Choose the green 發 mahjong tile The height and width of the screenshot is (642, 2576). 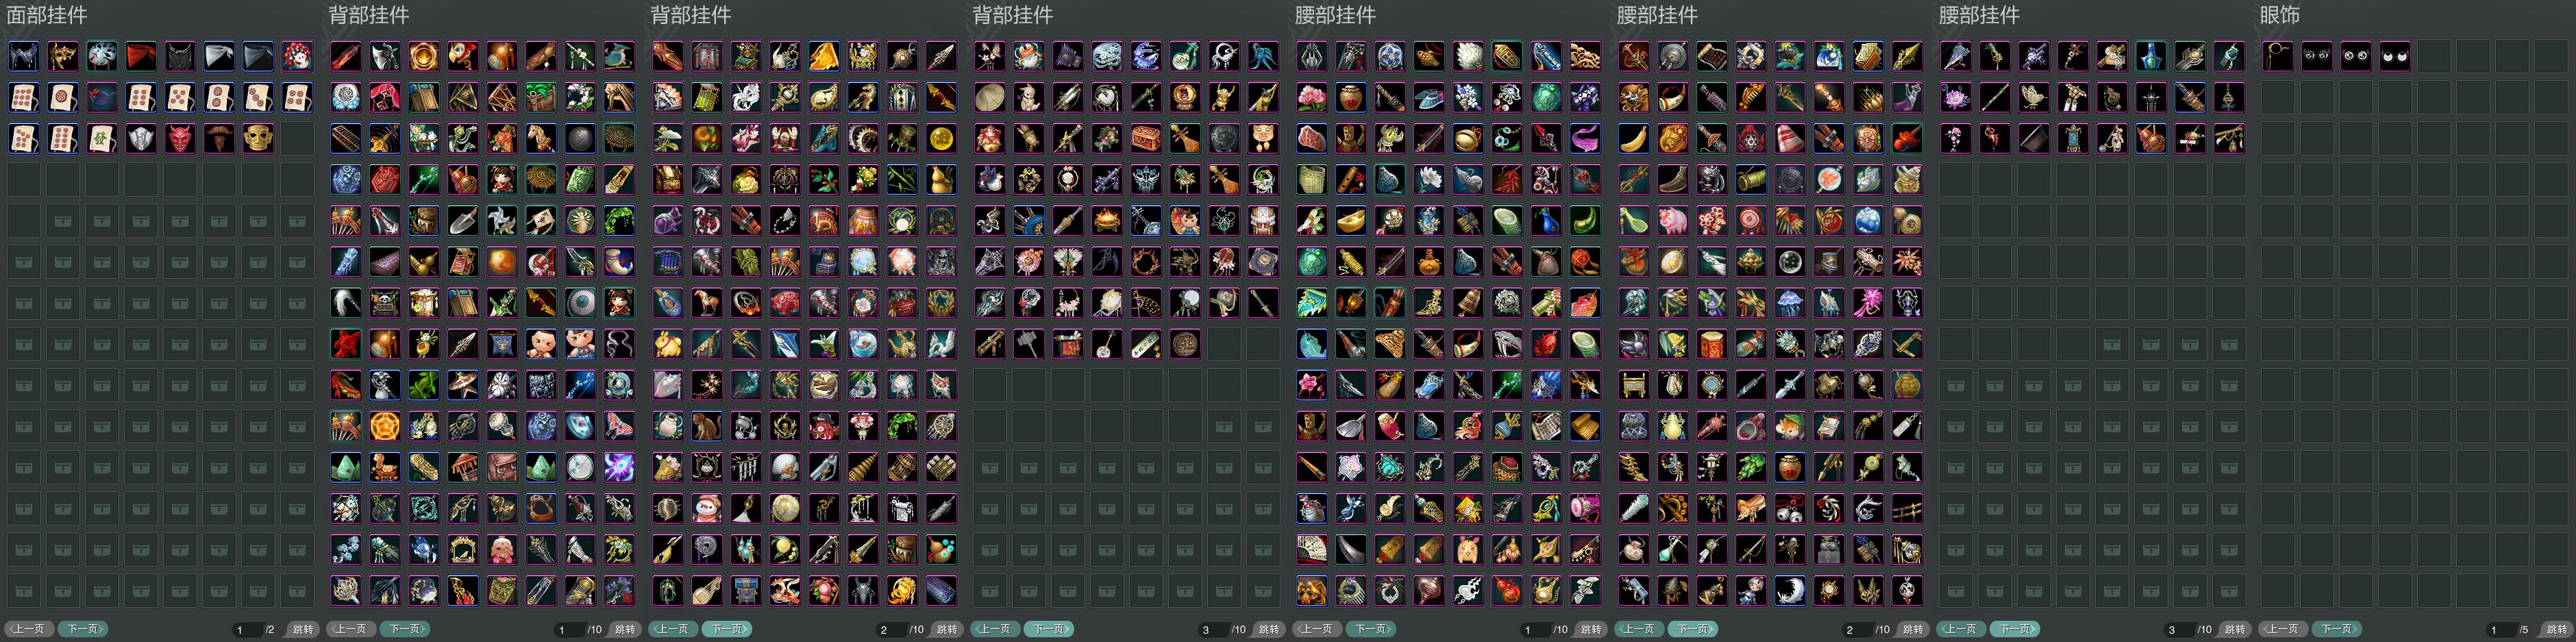click(x=102, y=138)
